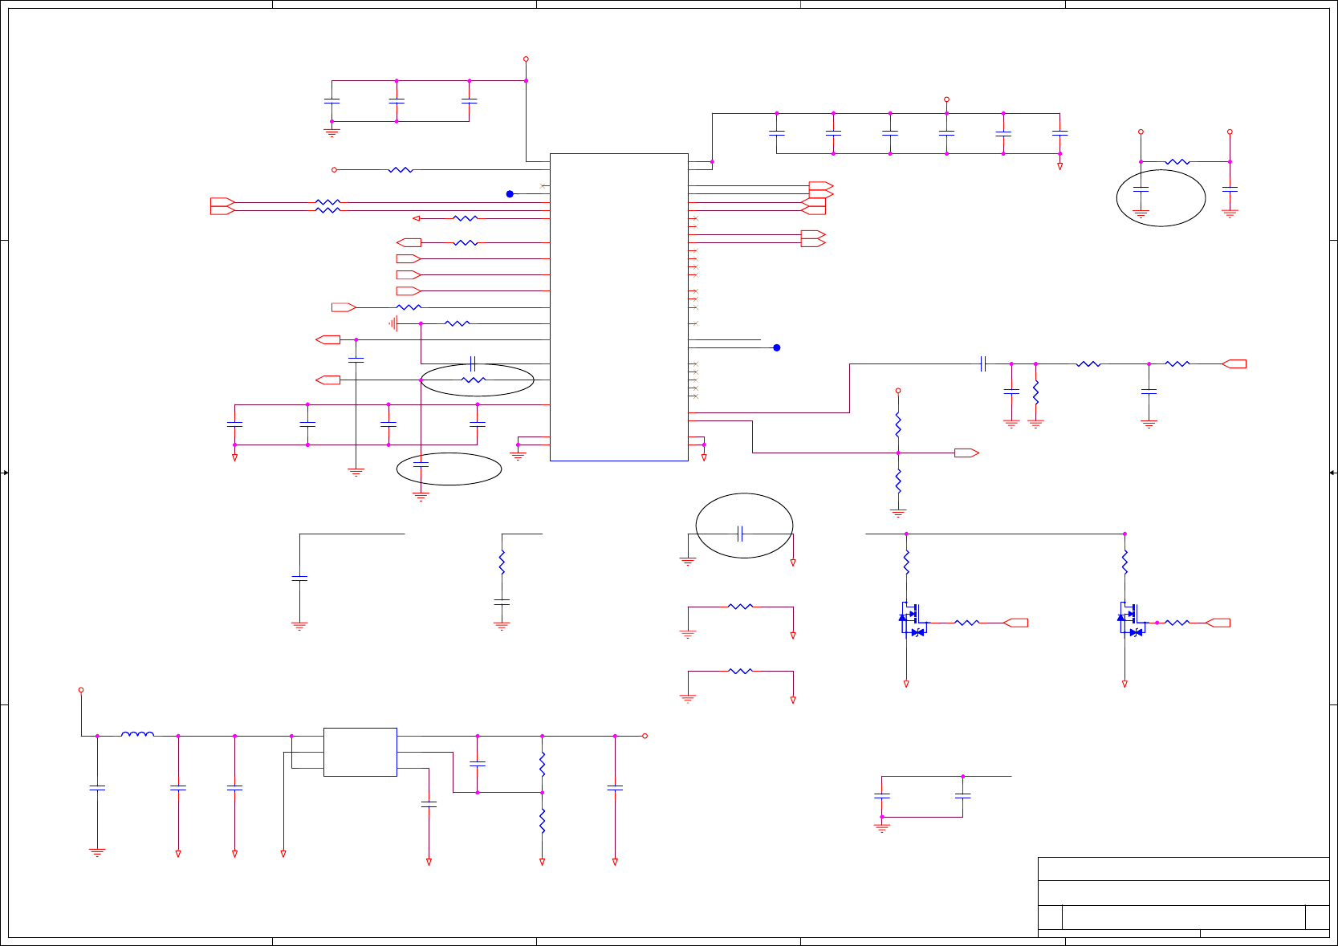Select the power terminal circle above the inductor

(x=81, y=690)
